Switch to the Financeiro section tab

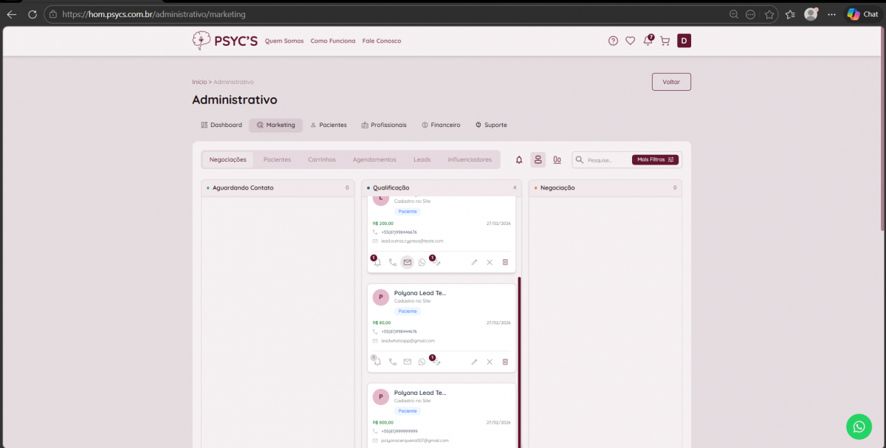pos(441,125)
